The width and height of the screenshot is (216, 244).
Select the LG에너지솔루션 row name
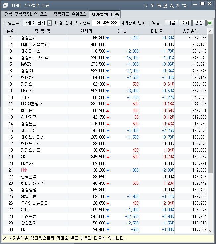[x=35, y=45]
